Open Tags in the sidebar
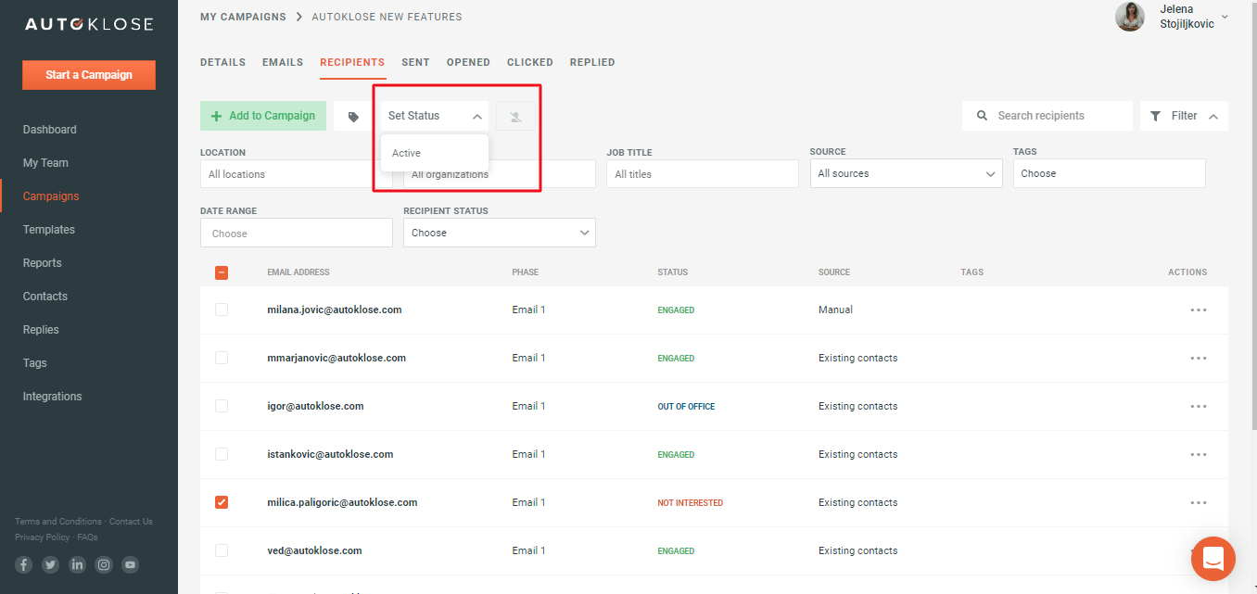 pos(35,363)
